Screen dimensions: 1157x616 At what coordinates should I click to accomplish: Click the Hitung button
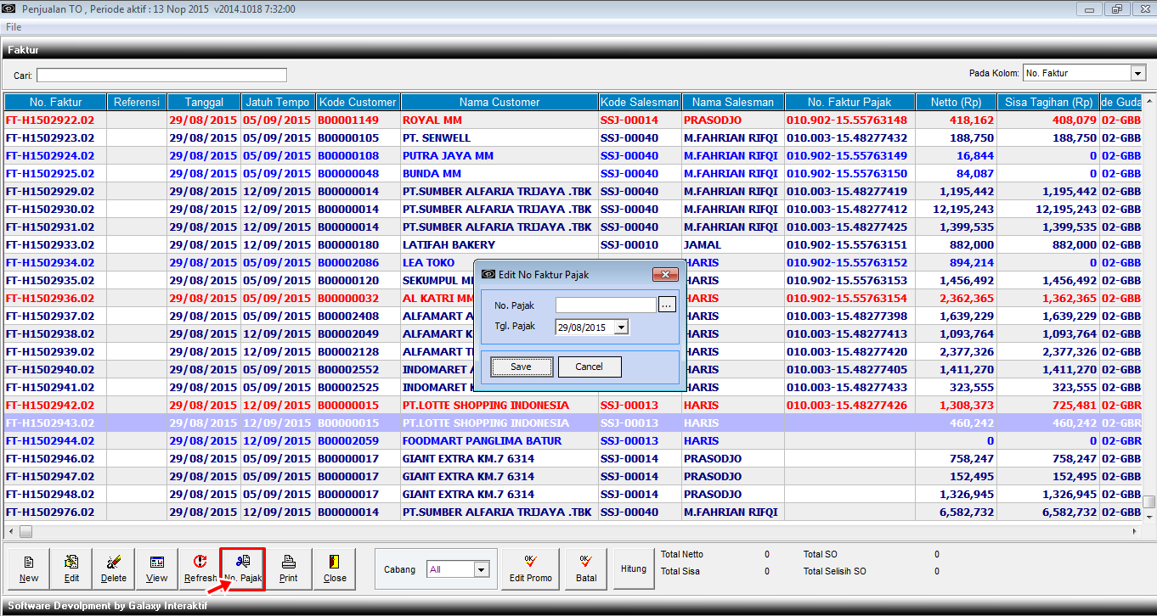click(634, 568)
